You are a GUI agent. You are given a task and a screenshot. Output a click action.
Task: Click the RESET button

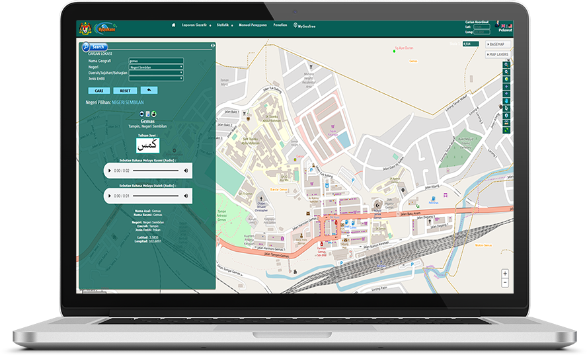pos(125,91)
